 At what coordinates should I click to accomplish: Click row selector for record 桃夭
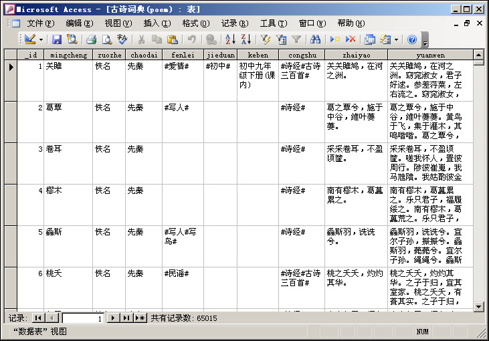click(11, 288)
